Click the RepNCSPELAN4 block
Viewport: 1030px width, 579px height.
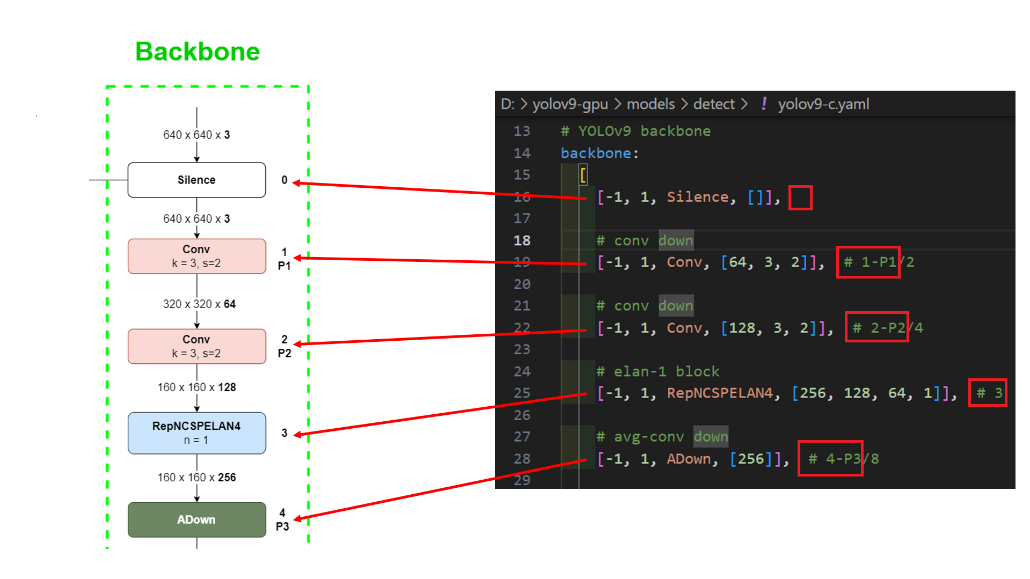(196, 433)
